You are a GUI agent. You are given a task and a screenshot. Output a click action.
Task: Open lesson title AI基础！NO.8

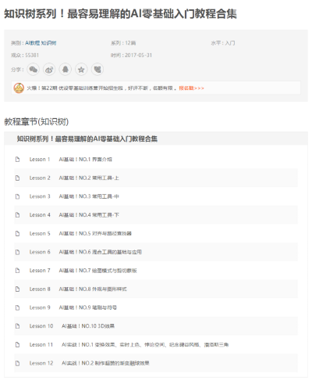93,289
